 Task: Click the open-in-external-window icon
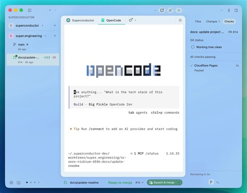pos(162,10)
